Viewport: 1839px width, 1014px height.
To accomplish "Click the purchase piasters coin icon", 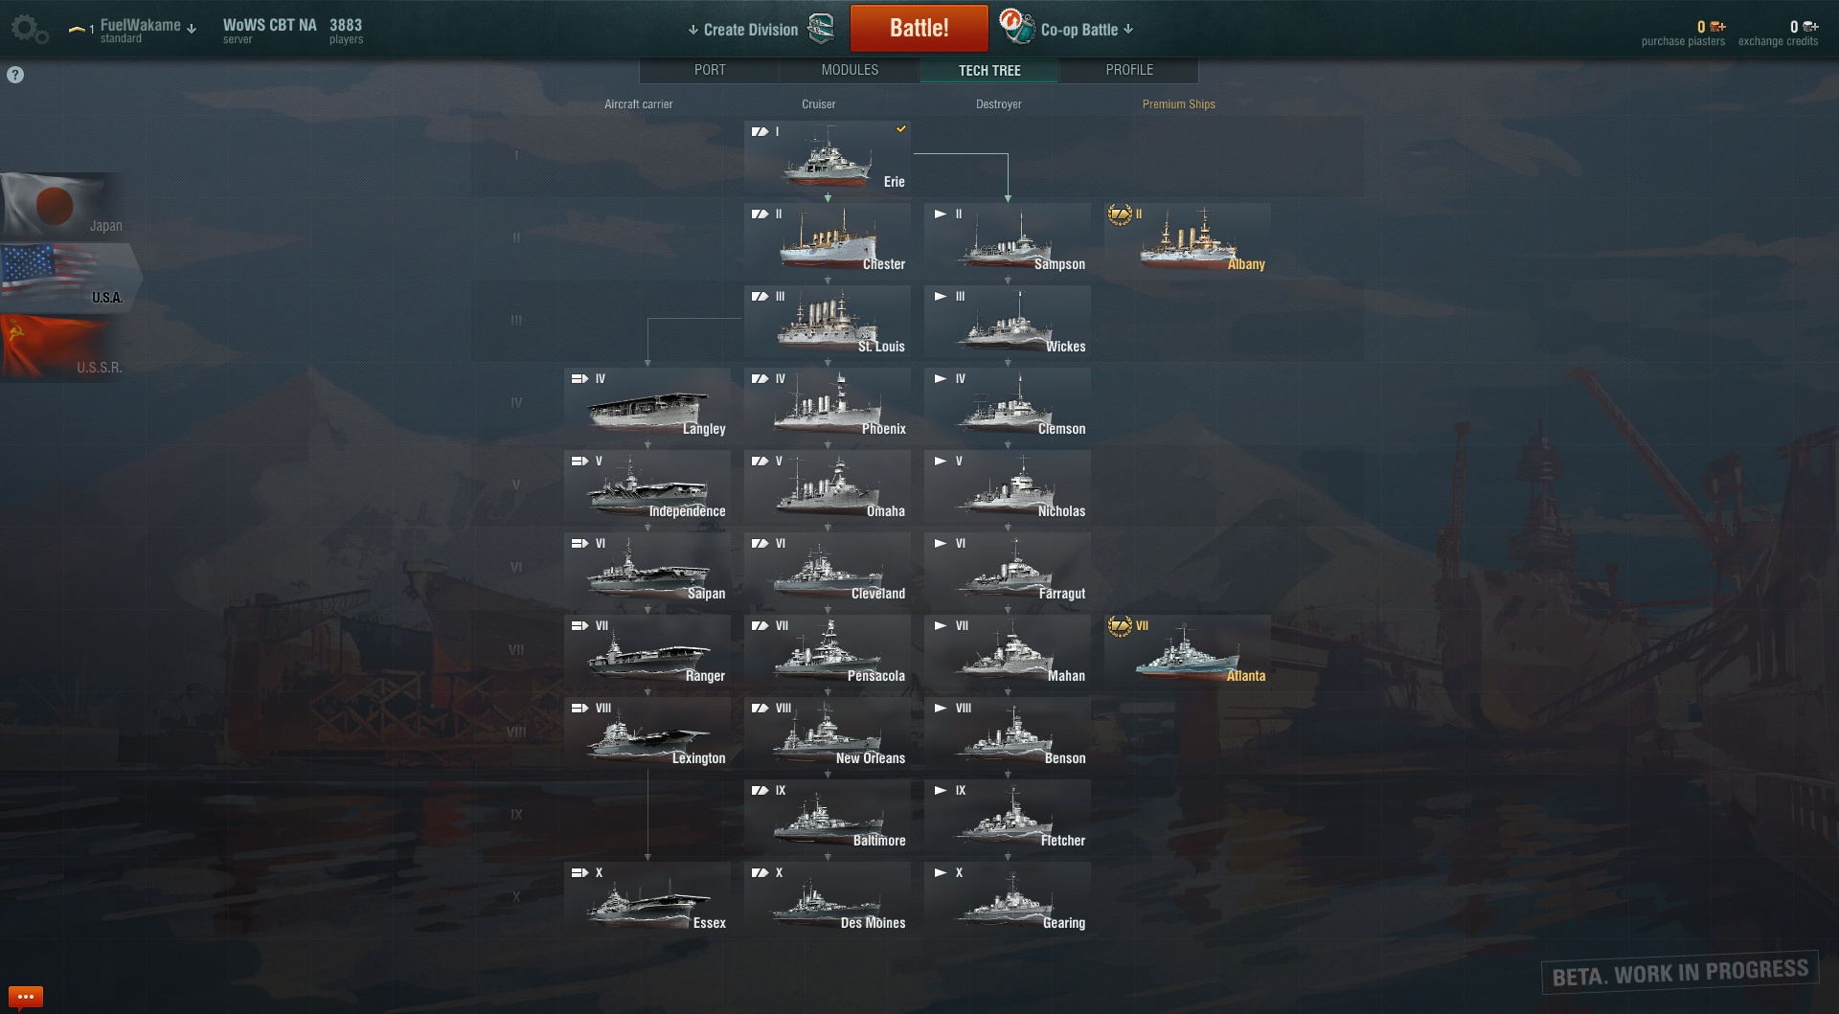I will [x=1717, y=27].
